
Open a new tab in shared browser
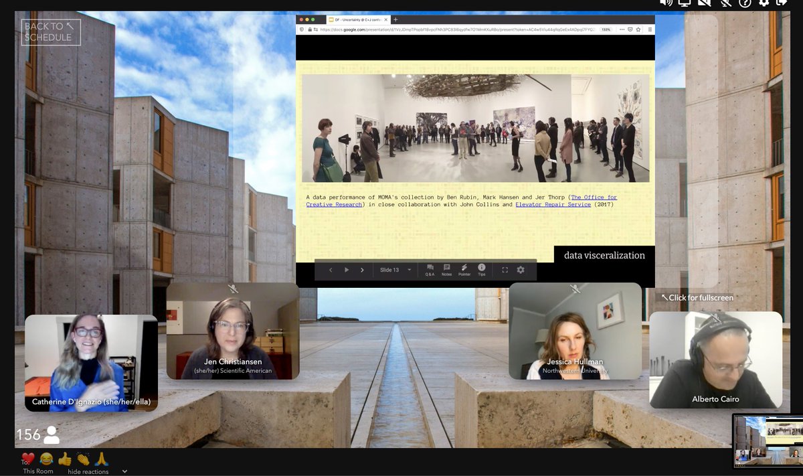pyautogui.click(x=395, y=19)
